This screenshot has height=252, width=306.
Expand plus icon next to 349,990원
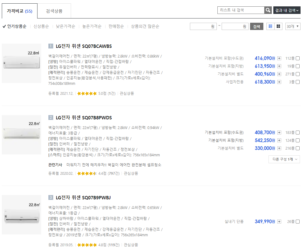(279, 221)
